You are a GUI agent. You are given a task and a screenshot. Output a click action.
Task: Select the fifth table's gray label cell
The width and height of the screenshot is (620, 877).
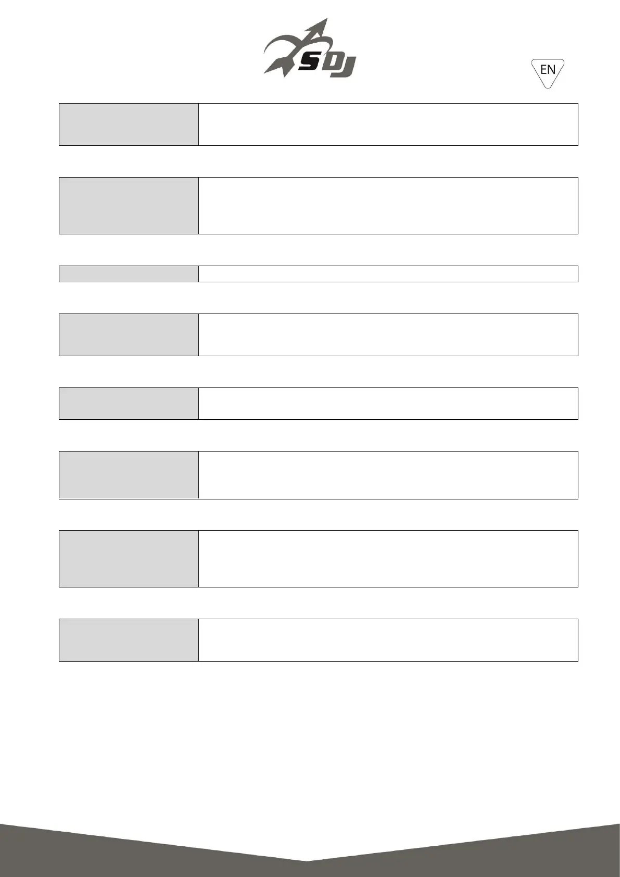click(129, 404)
